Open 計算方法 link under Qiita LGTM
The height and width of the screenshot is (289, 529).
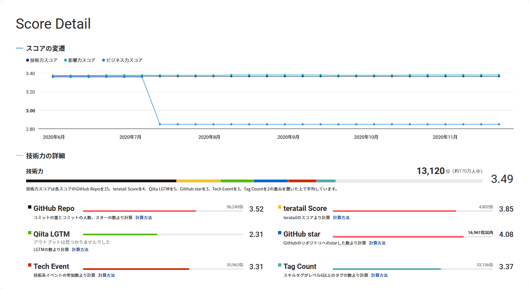80,250
